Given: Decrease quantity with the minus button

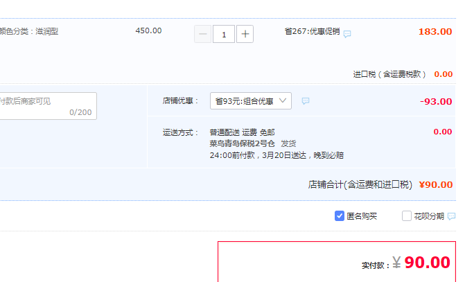Looking at the screenshot, I should pyautogui.click(x=203, y=34).
